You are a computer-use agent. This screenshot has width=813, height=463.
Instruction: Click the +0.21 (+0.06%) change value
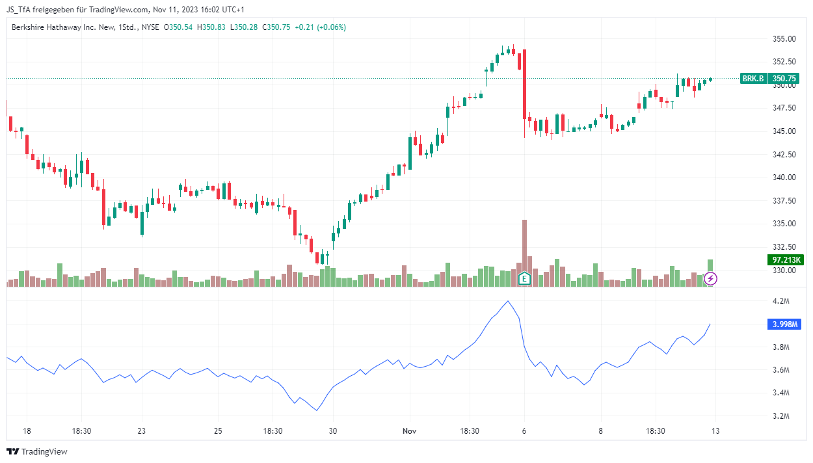click(x=320, y=27)
